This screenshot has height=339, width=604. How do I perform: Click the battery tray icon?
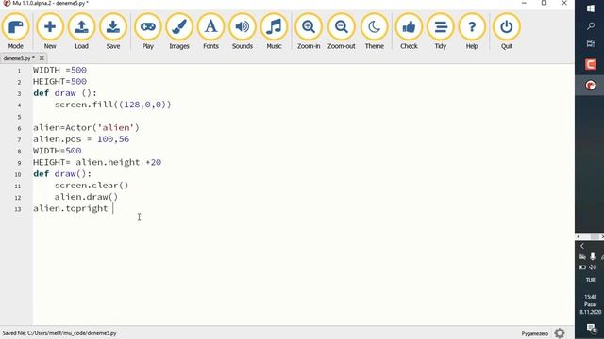(x=582, y=267)
